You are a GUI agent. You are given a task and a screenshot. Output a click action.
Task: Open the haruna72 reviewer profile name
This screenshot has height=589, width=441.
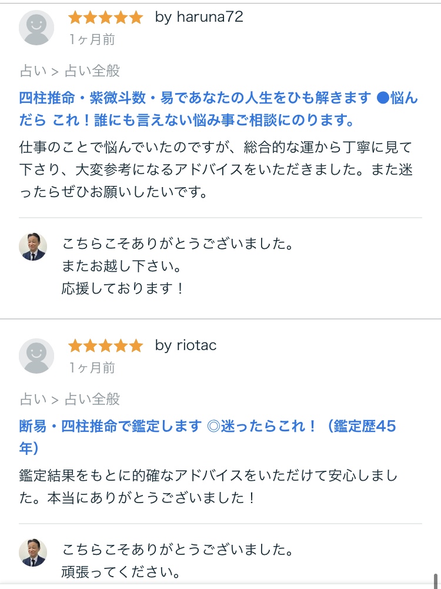(x=199, y=18)
